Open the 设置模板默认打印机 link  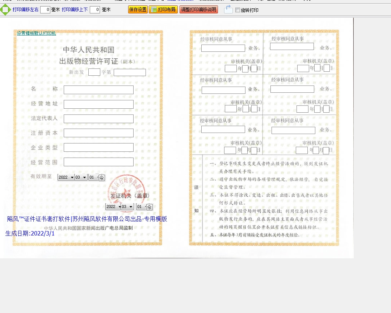pyautogui.click(x=36, y=33)
